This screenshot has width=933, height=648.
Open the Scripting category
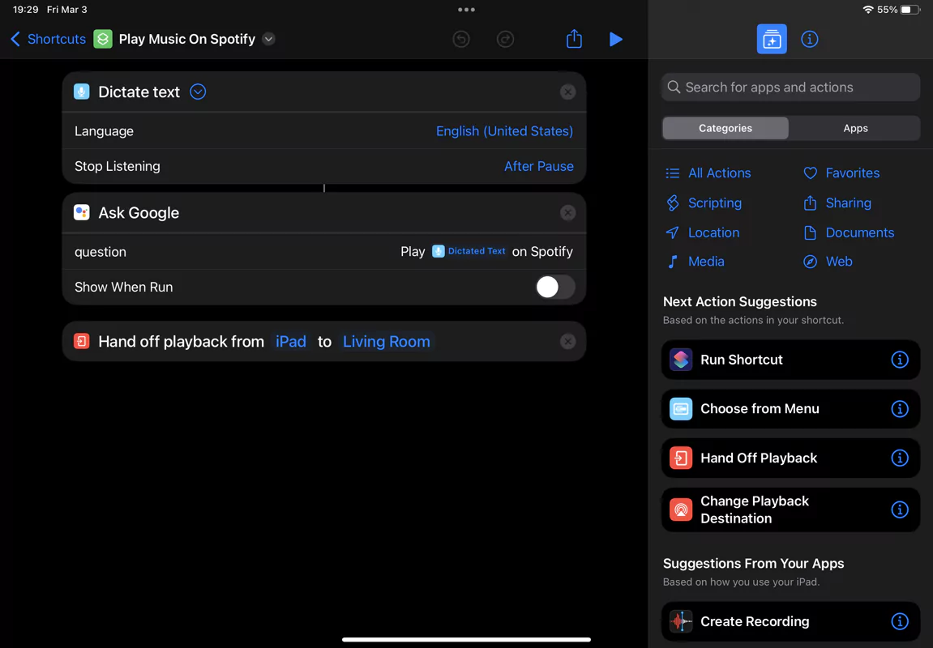pyautogui.click(x=714, y=203)
